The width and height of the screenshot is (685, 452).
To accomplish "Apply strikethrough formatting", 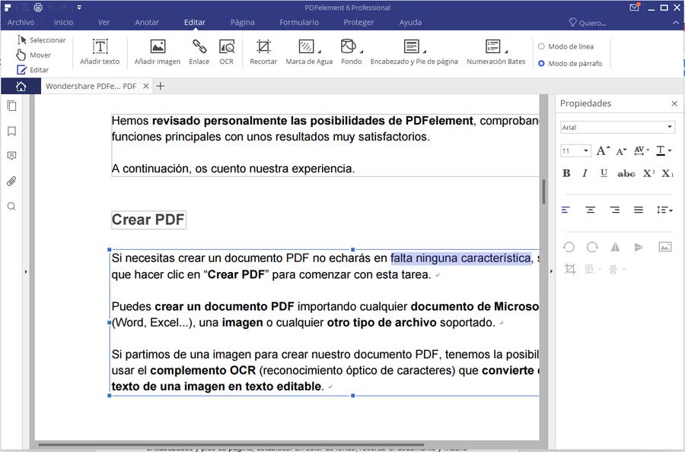I will [x=626, y=173].
